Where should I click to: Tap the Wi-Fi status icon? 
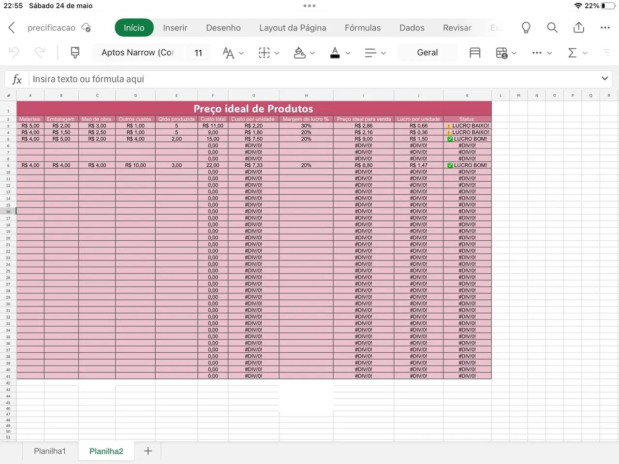pyautogui.click(x=578, y=6)
